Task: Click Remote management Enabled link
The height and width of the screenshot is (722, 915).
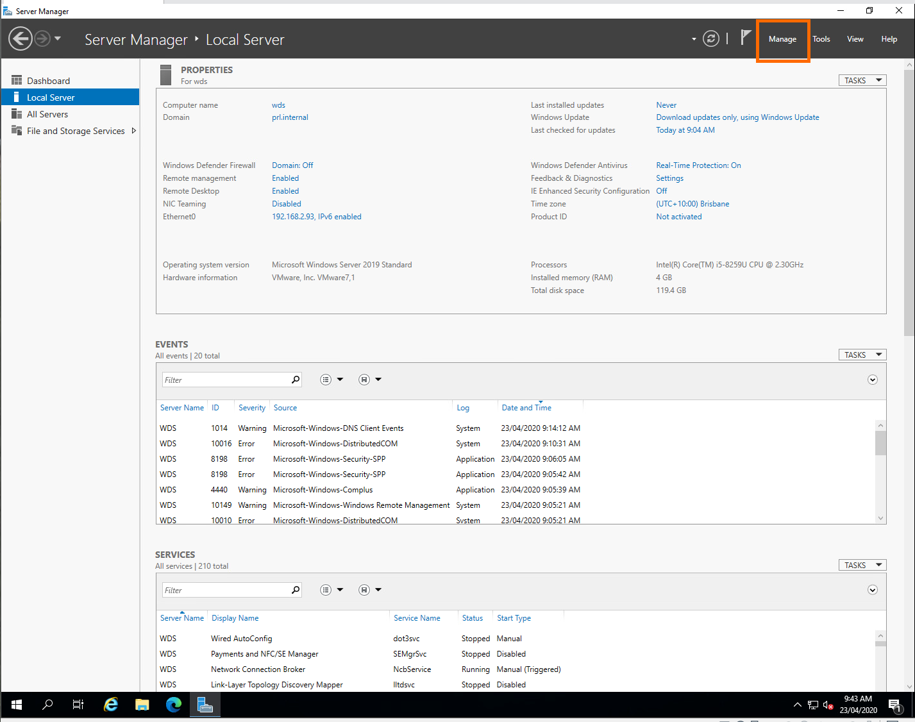Action: pos(285,178)
